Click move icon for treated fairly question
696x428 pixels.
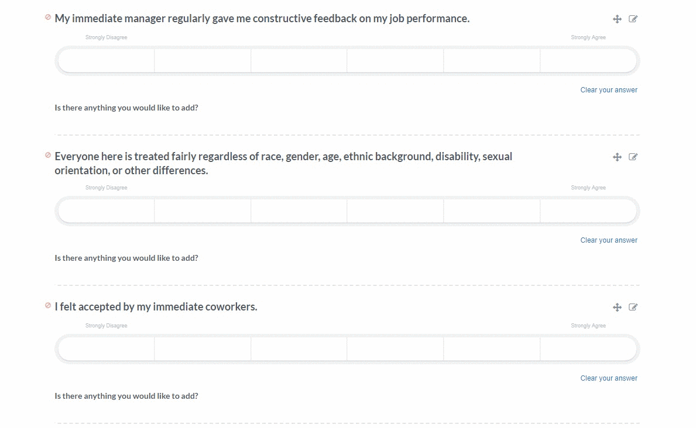click(x=617, y=157)
